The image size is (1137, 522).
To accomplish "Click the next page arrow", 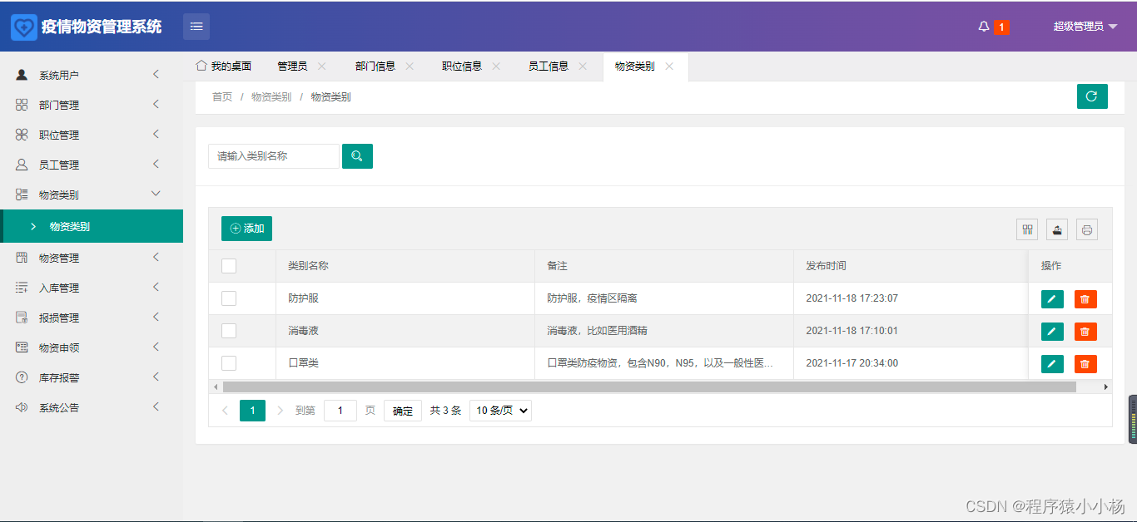I will [281, 411].
